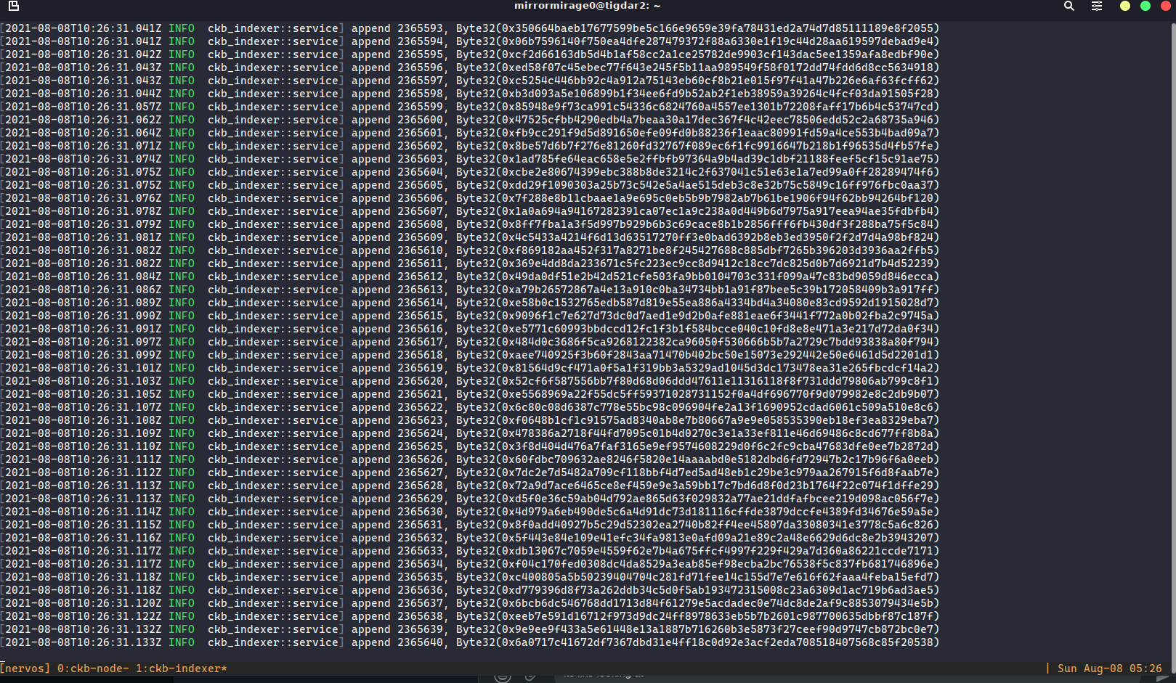
Task: Select tmux window 1:ckb-indexer*
Action: [182, 668]
